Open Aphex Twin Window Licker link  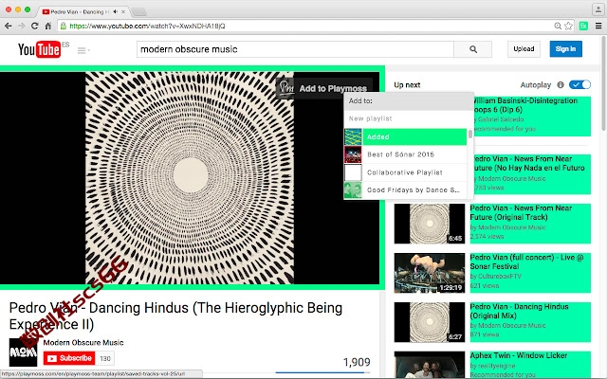(x=519, y=355)
